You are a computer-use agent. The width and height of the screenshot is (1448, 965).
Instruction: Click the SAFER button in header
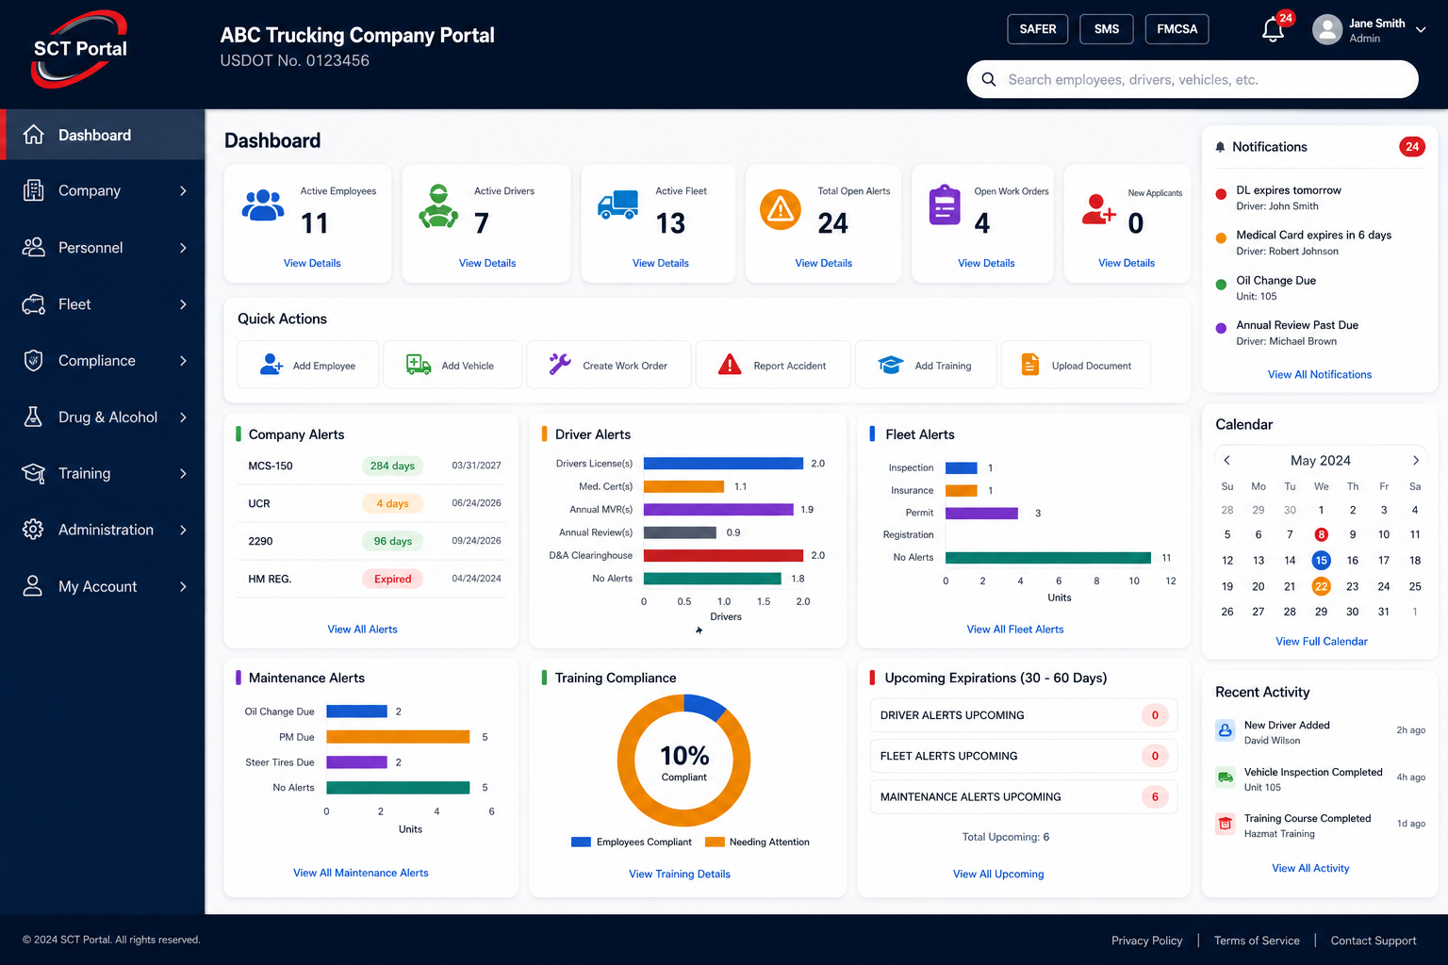click(1038, 29)
